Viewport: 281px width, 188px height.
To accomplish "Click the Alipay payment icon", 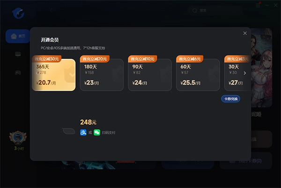I will (x=83, y=132).
